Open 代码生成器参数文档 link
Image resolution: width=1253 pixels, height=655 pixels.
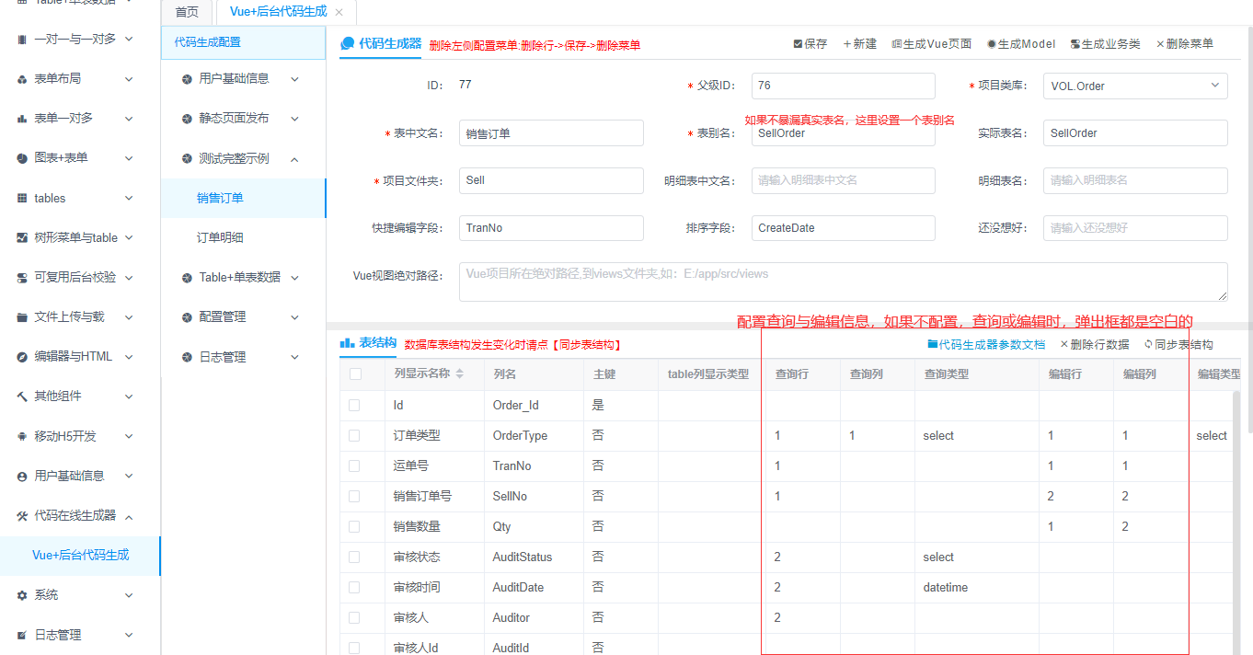(986, 345)
